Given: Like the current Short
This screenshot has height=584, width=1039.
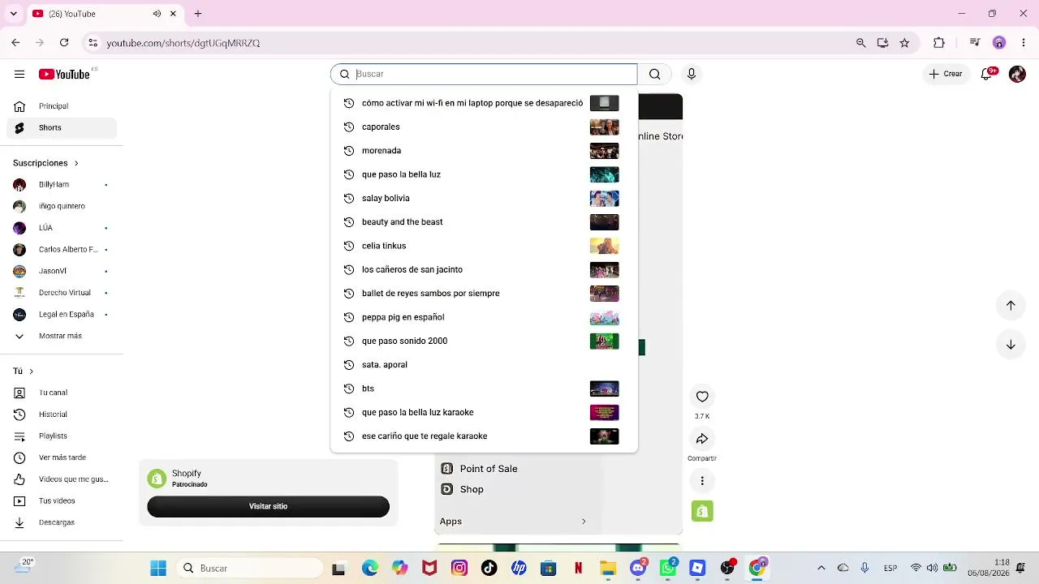Looking at the screenshot, I should 702,397.
